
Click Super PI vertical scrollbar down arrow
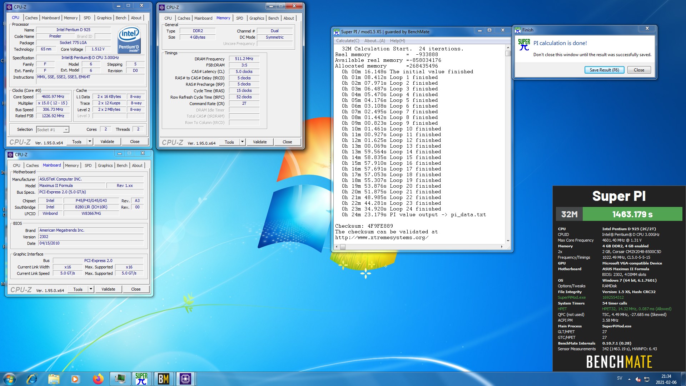pyautogui.click(x=508, y=241)
